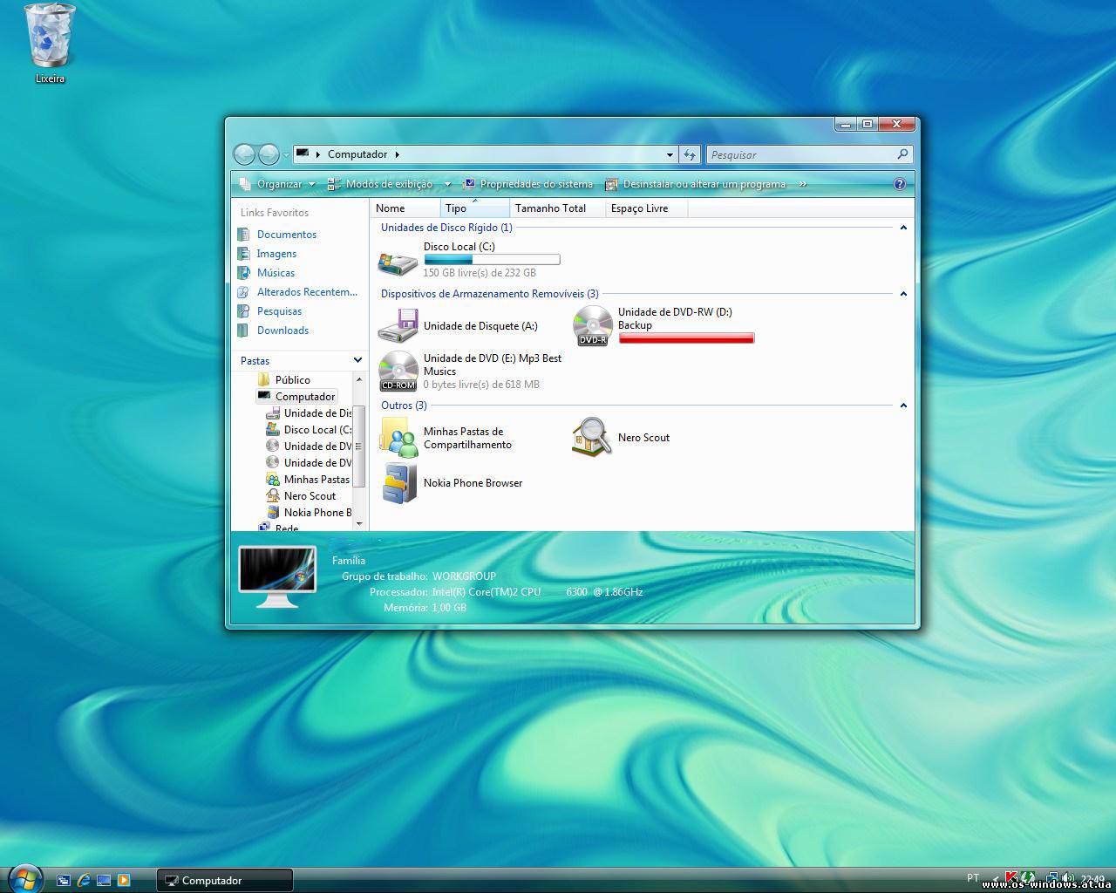
Task: Click Desinstalar ou alterar um programa
Action: tap(696, 184)
